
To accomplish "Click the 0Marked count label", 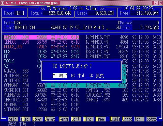I will pyautogui.click(x=125, y=23).
